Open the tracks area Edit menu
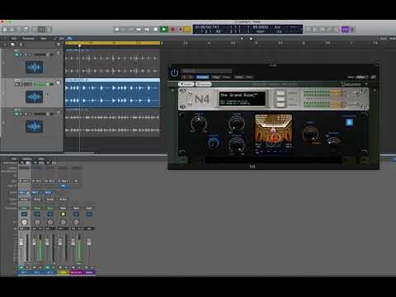This screenshot has width=396, height=297. (x=14, y=38)
